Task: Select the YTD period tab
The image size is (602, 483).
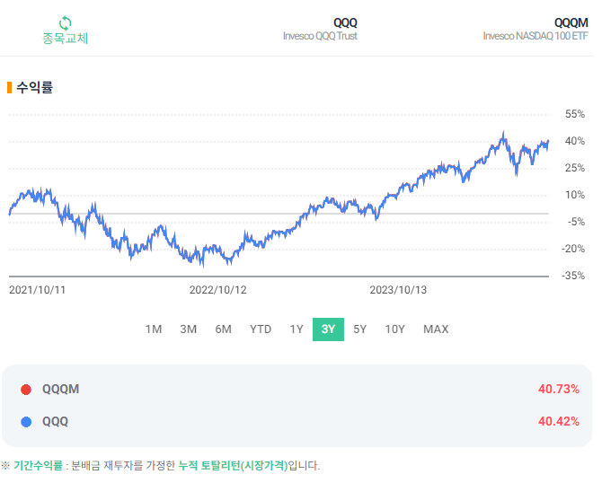Action: pos(261,329)
